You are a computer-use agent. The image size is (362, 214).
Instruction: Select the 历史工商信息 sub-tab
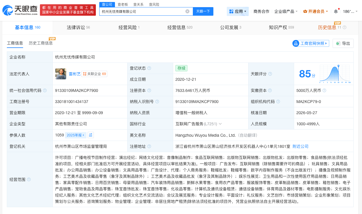(41, 43)
